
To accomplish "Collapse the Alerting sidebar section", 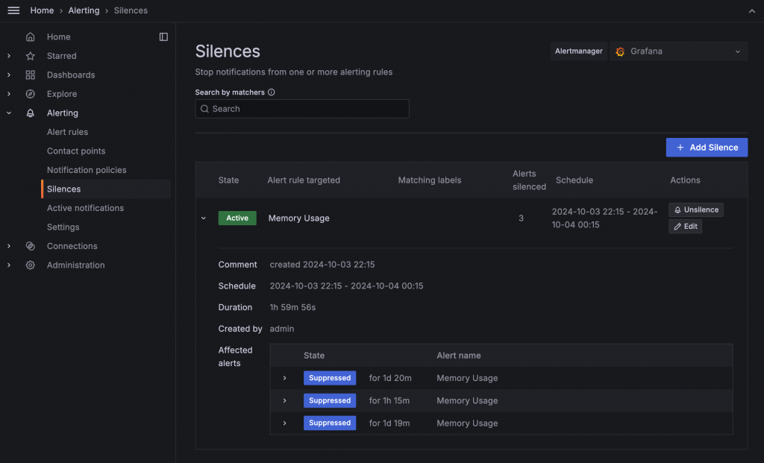I will click(9, 113).
